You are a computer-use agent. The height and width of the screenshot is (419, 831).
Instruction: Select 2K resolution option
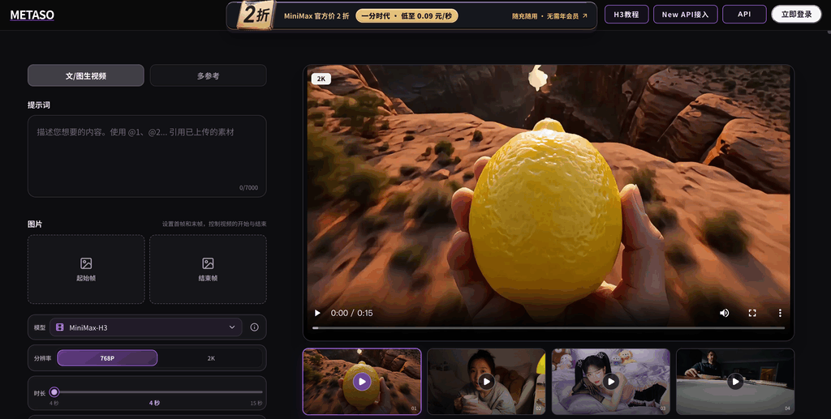tap(211, 358)
